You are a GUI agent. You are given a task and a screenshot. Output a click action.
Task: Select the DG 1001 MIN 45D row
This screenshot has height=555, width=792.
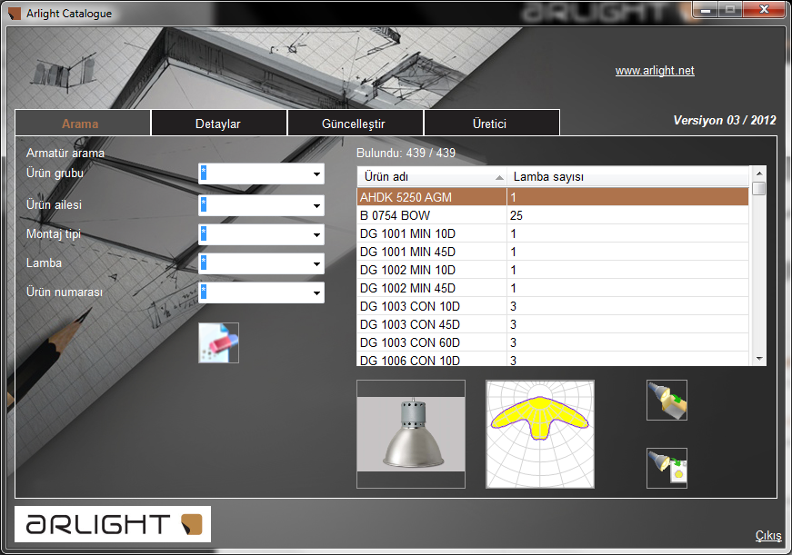[553, 252]
